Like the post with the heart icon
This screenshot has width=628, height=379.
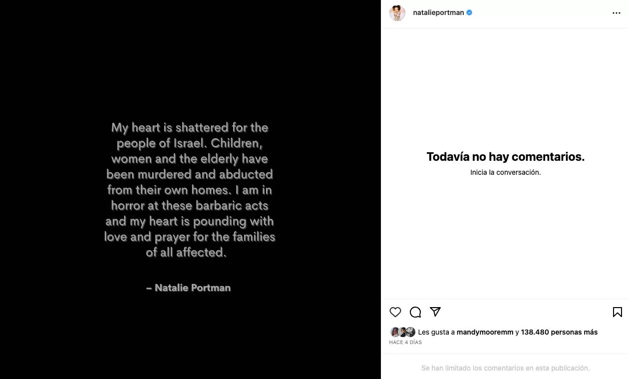(395, 312)
